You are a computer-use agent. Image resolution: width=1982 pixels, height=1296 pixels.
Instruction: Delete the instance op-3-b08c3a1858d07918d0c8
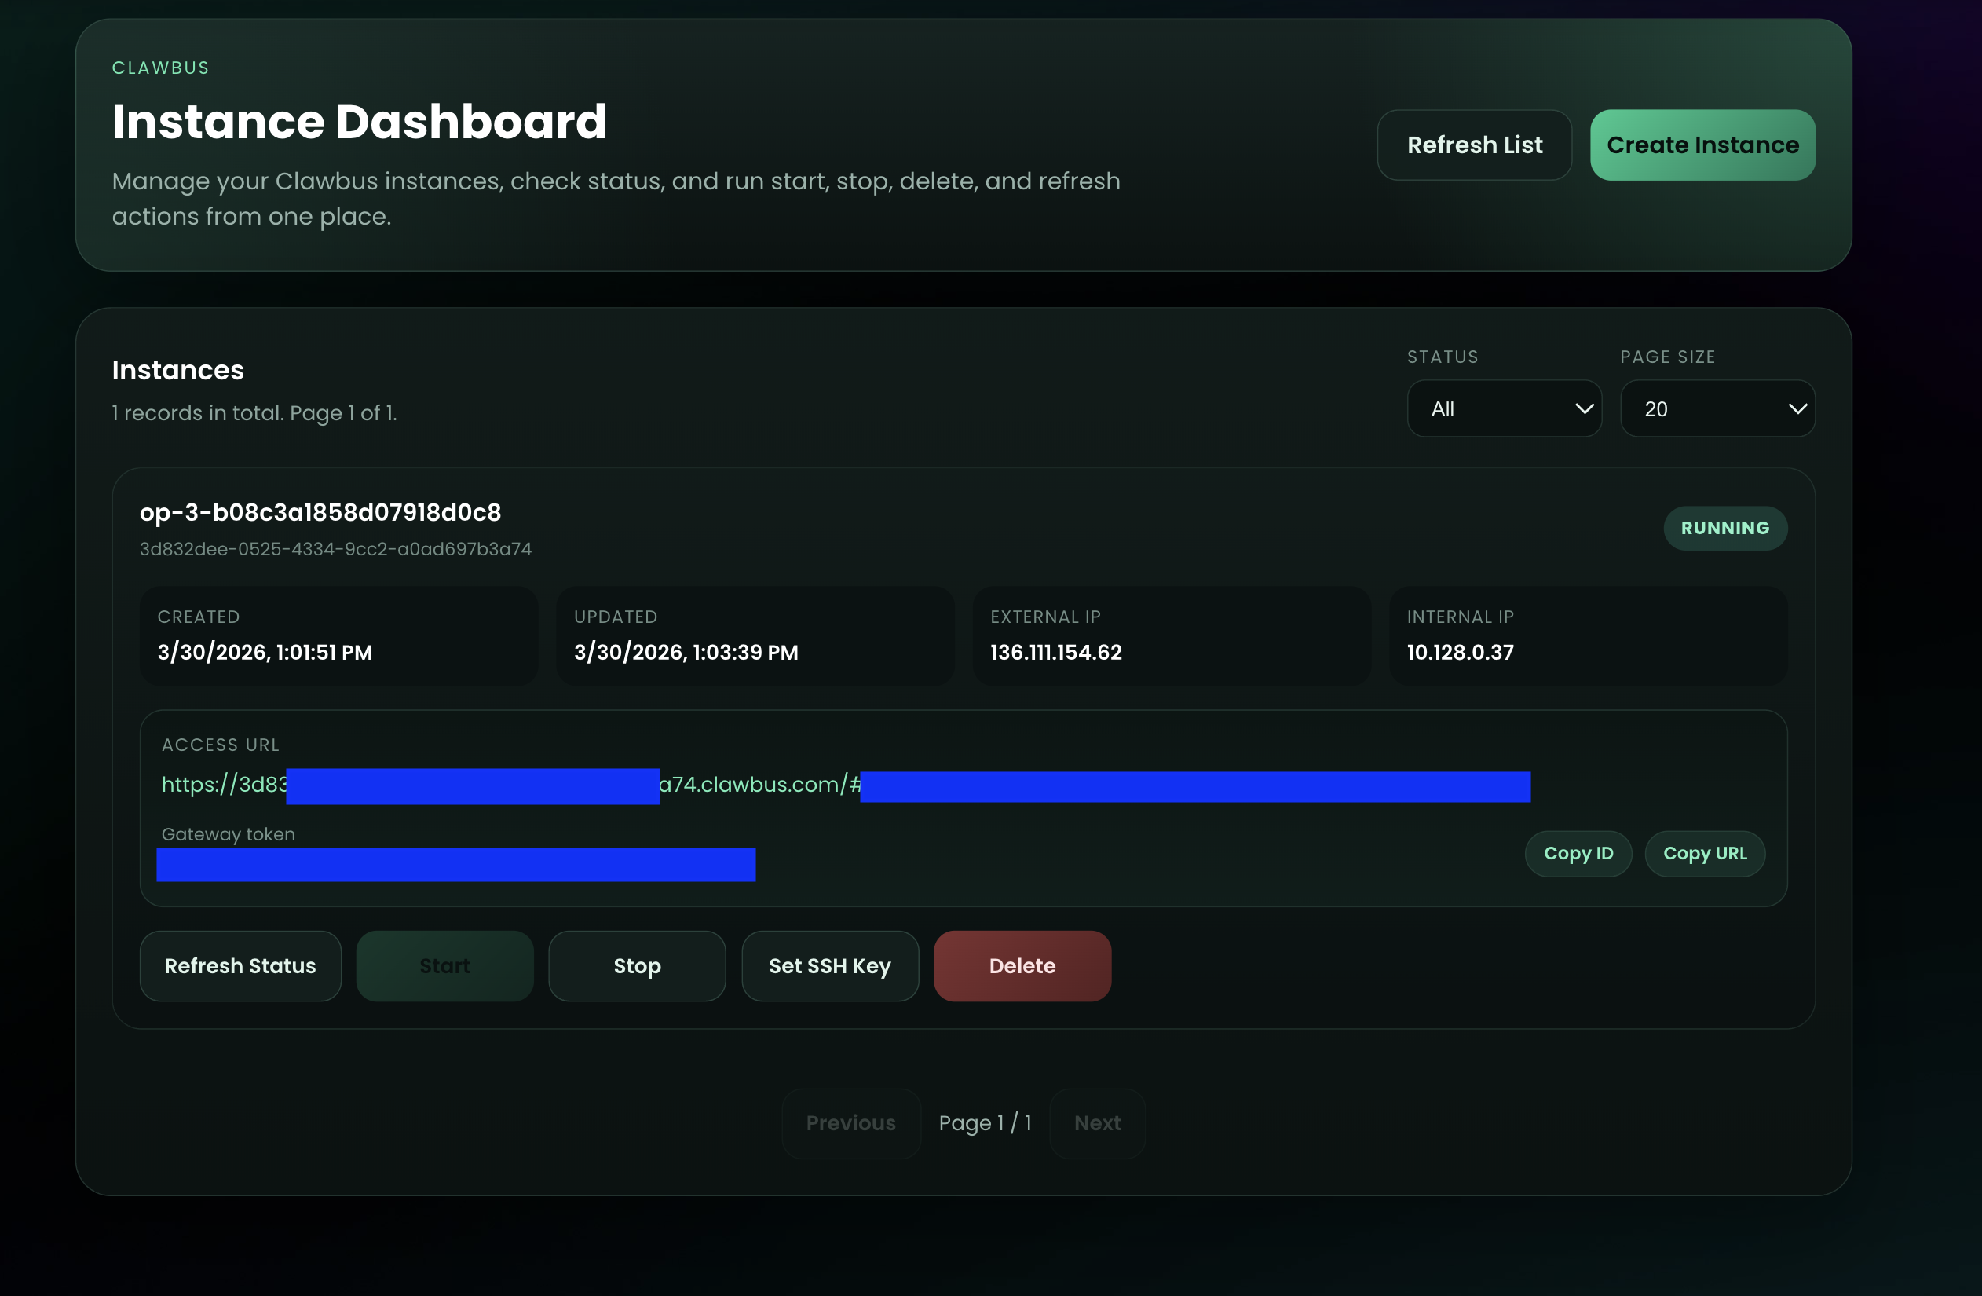tap(1022, 966)
